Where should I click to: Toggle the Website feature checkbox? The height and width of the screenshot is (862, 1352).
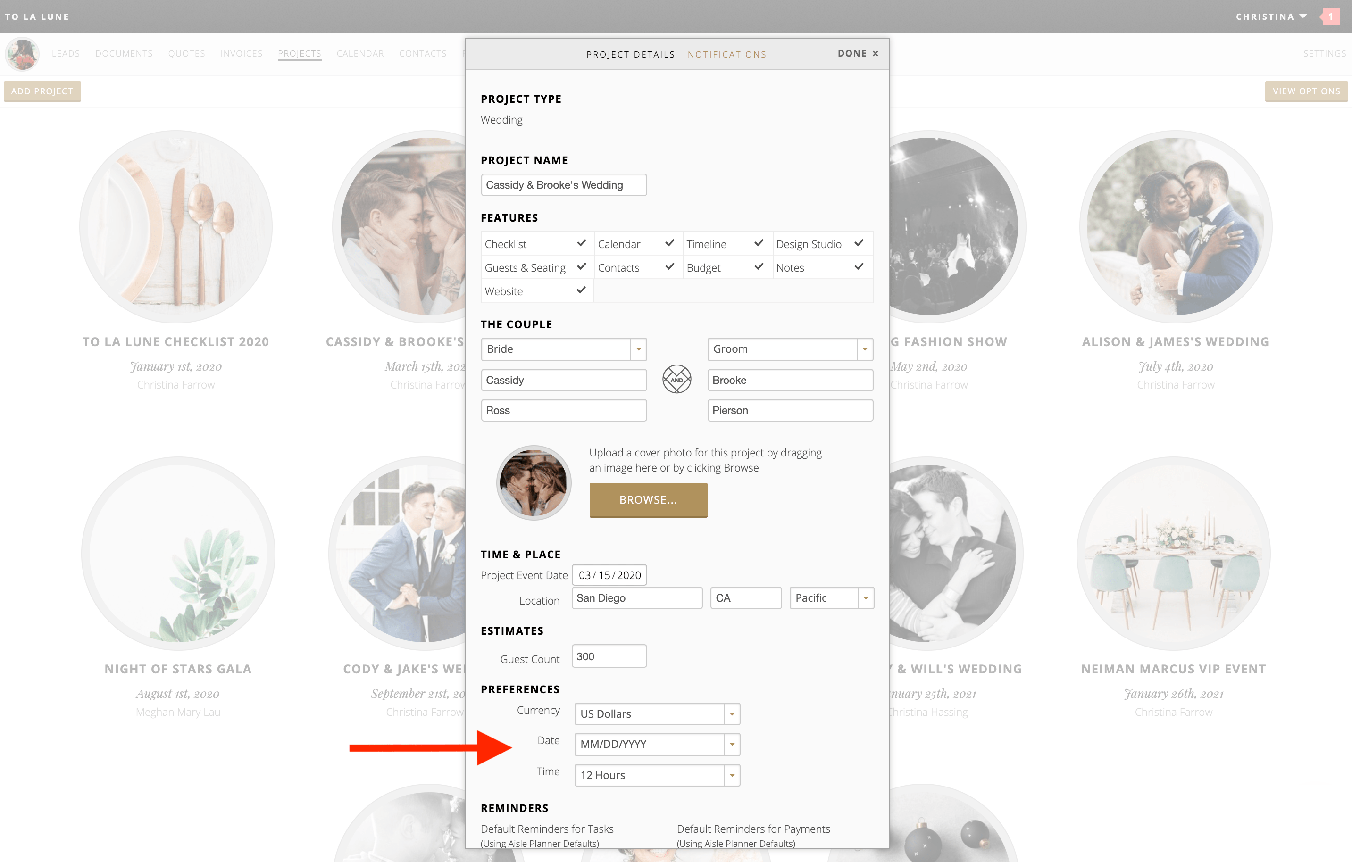pos(581,290)
